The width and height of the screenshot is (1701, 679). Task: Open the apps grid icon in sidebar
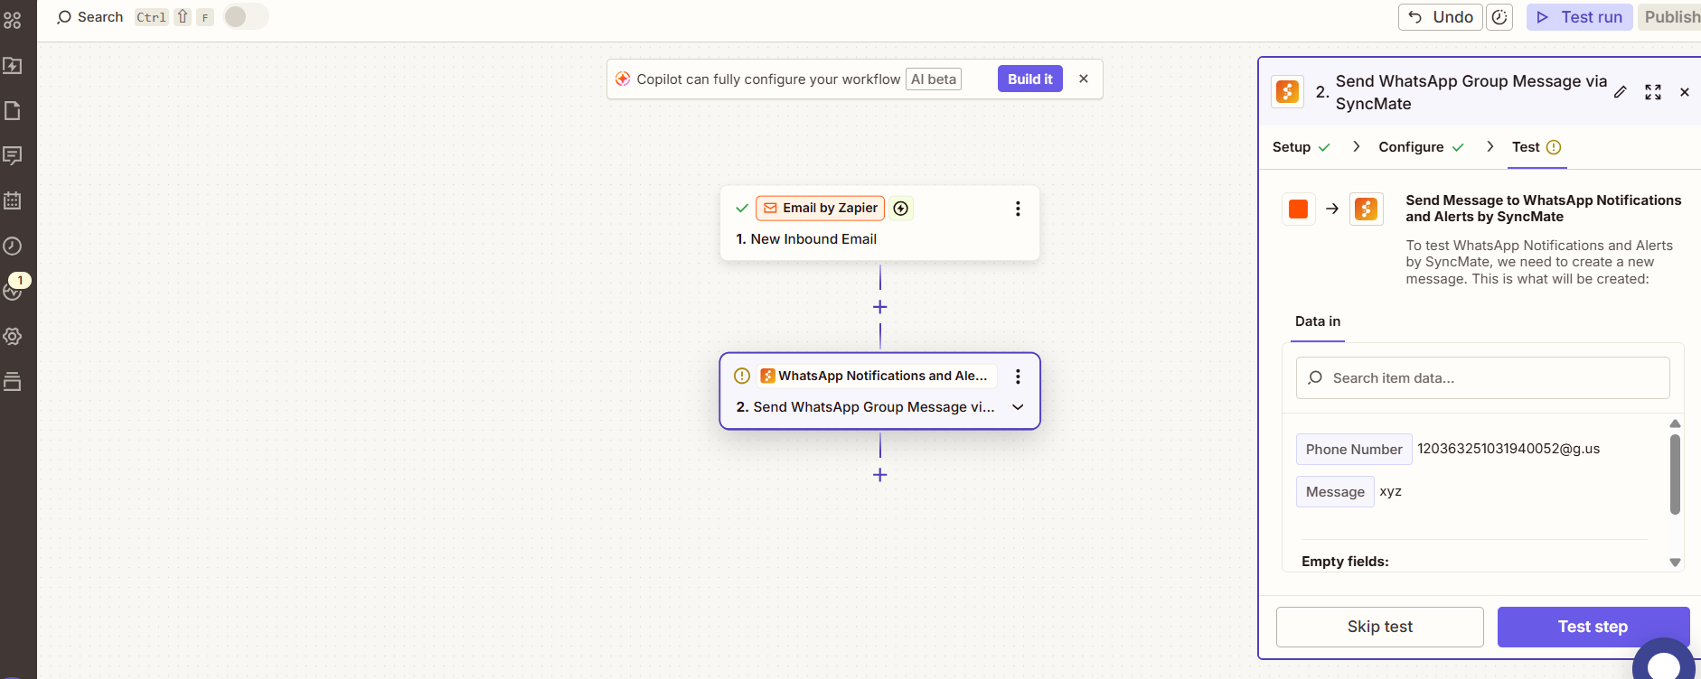pos(13,20)
